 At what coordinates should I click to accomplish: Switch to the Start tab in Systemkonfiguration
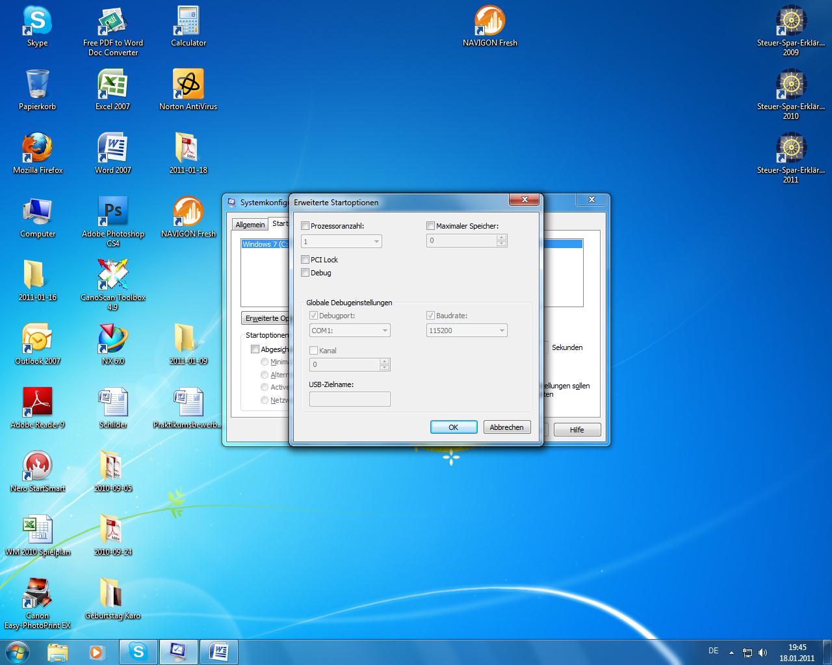coord(279,223)
